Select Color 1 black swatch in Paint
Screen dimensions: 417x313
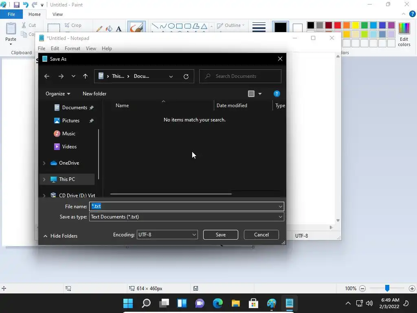tap(280, 27)
